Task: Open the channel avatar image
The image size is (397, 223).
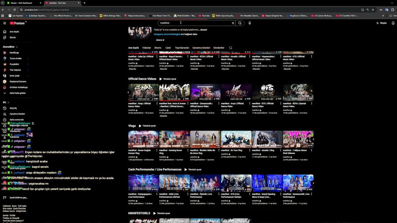Action: pyautogui.click(x=140, y=33)
